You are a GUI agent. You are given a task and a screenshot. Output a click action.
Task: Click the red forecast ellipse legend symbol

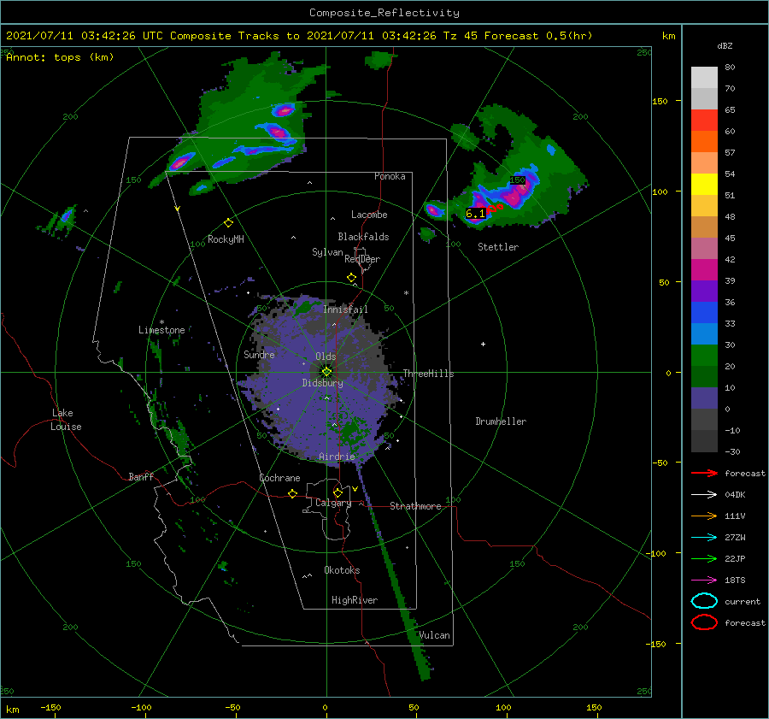pos(704,622)
